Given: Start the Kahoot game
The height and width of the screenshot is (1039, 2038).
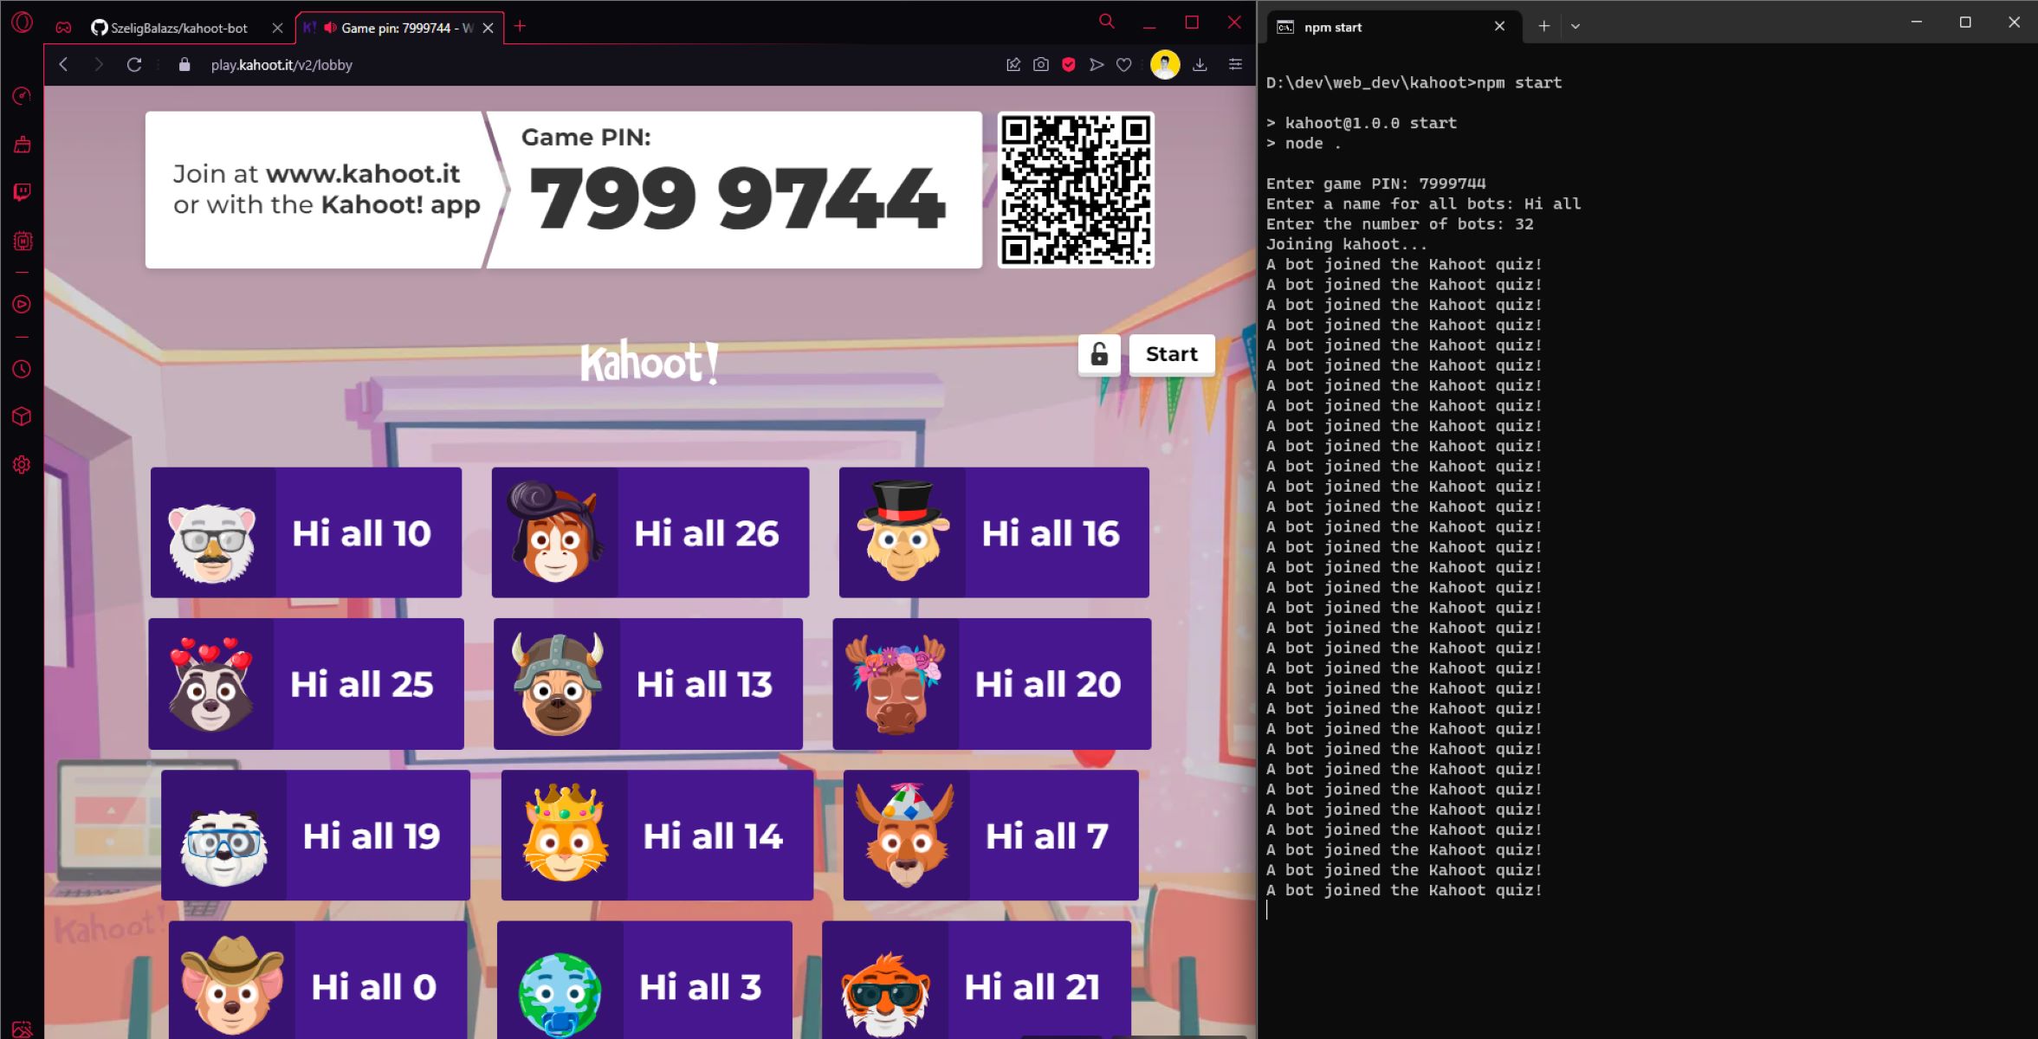Looking at the screenshot, I should pos(1172,354).
